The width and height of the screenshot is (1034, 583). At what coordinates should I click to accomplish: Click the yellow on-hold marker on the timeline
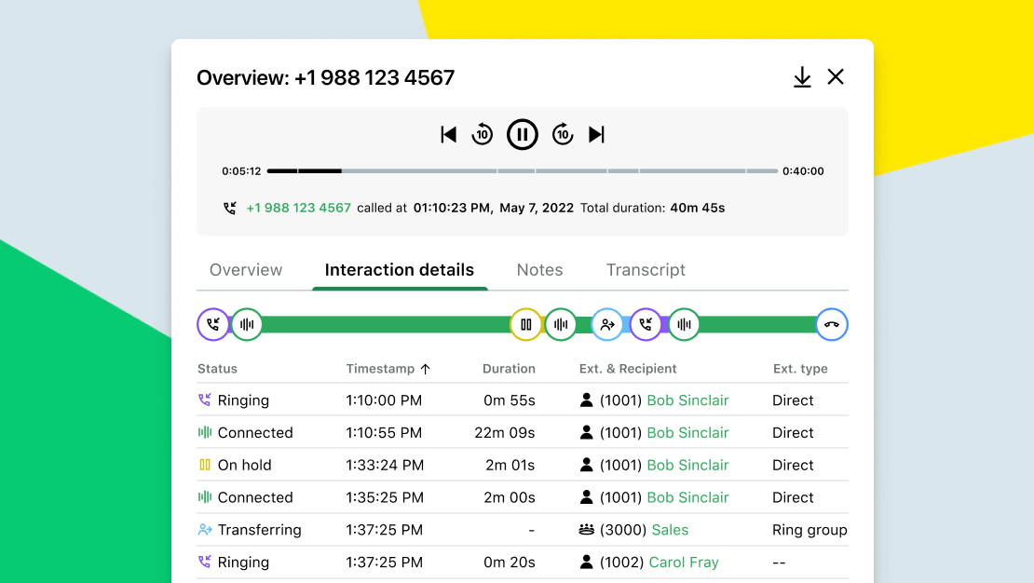coord(525,324)
